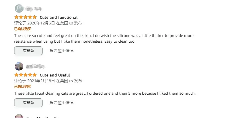Screen dimensions: 230x118
Task: Click 已确认购买 under the 2021年2月18日 review
Action: tap(23, 86)
